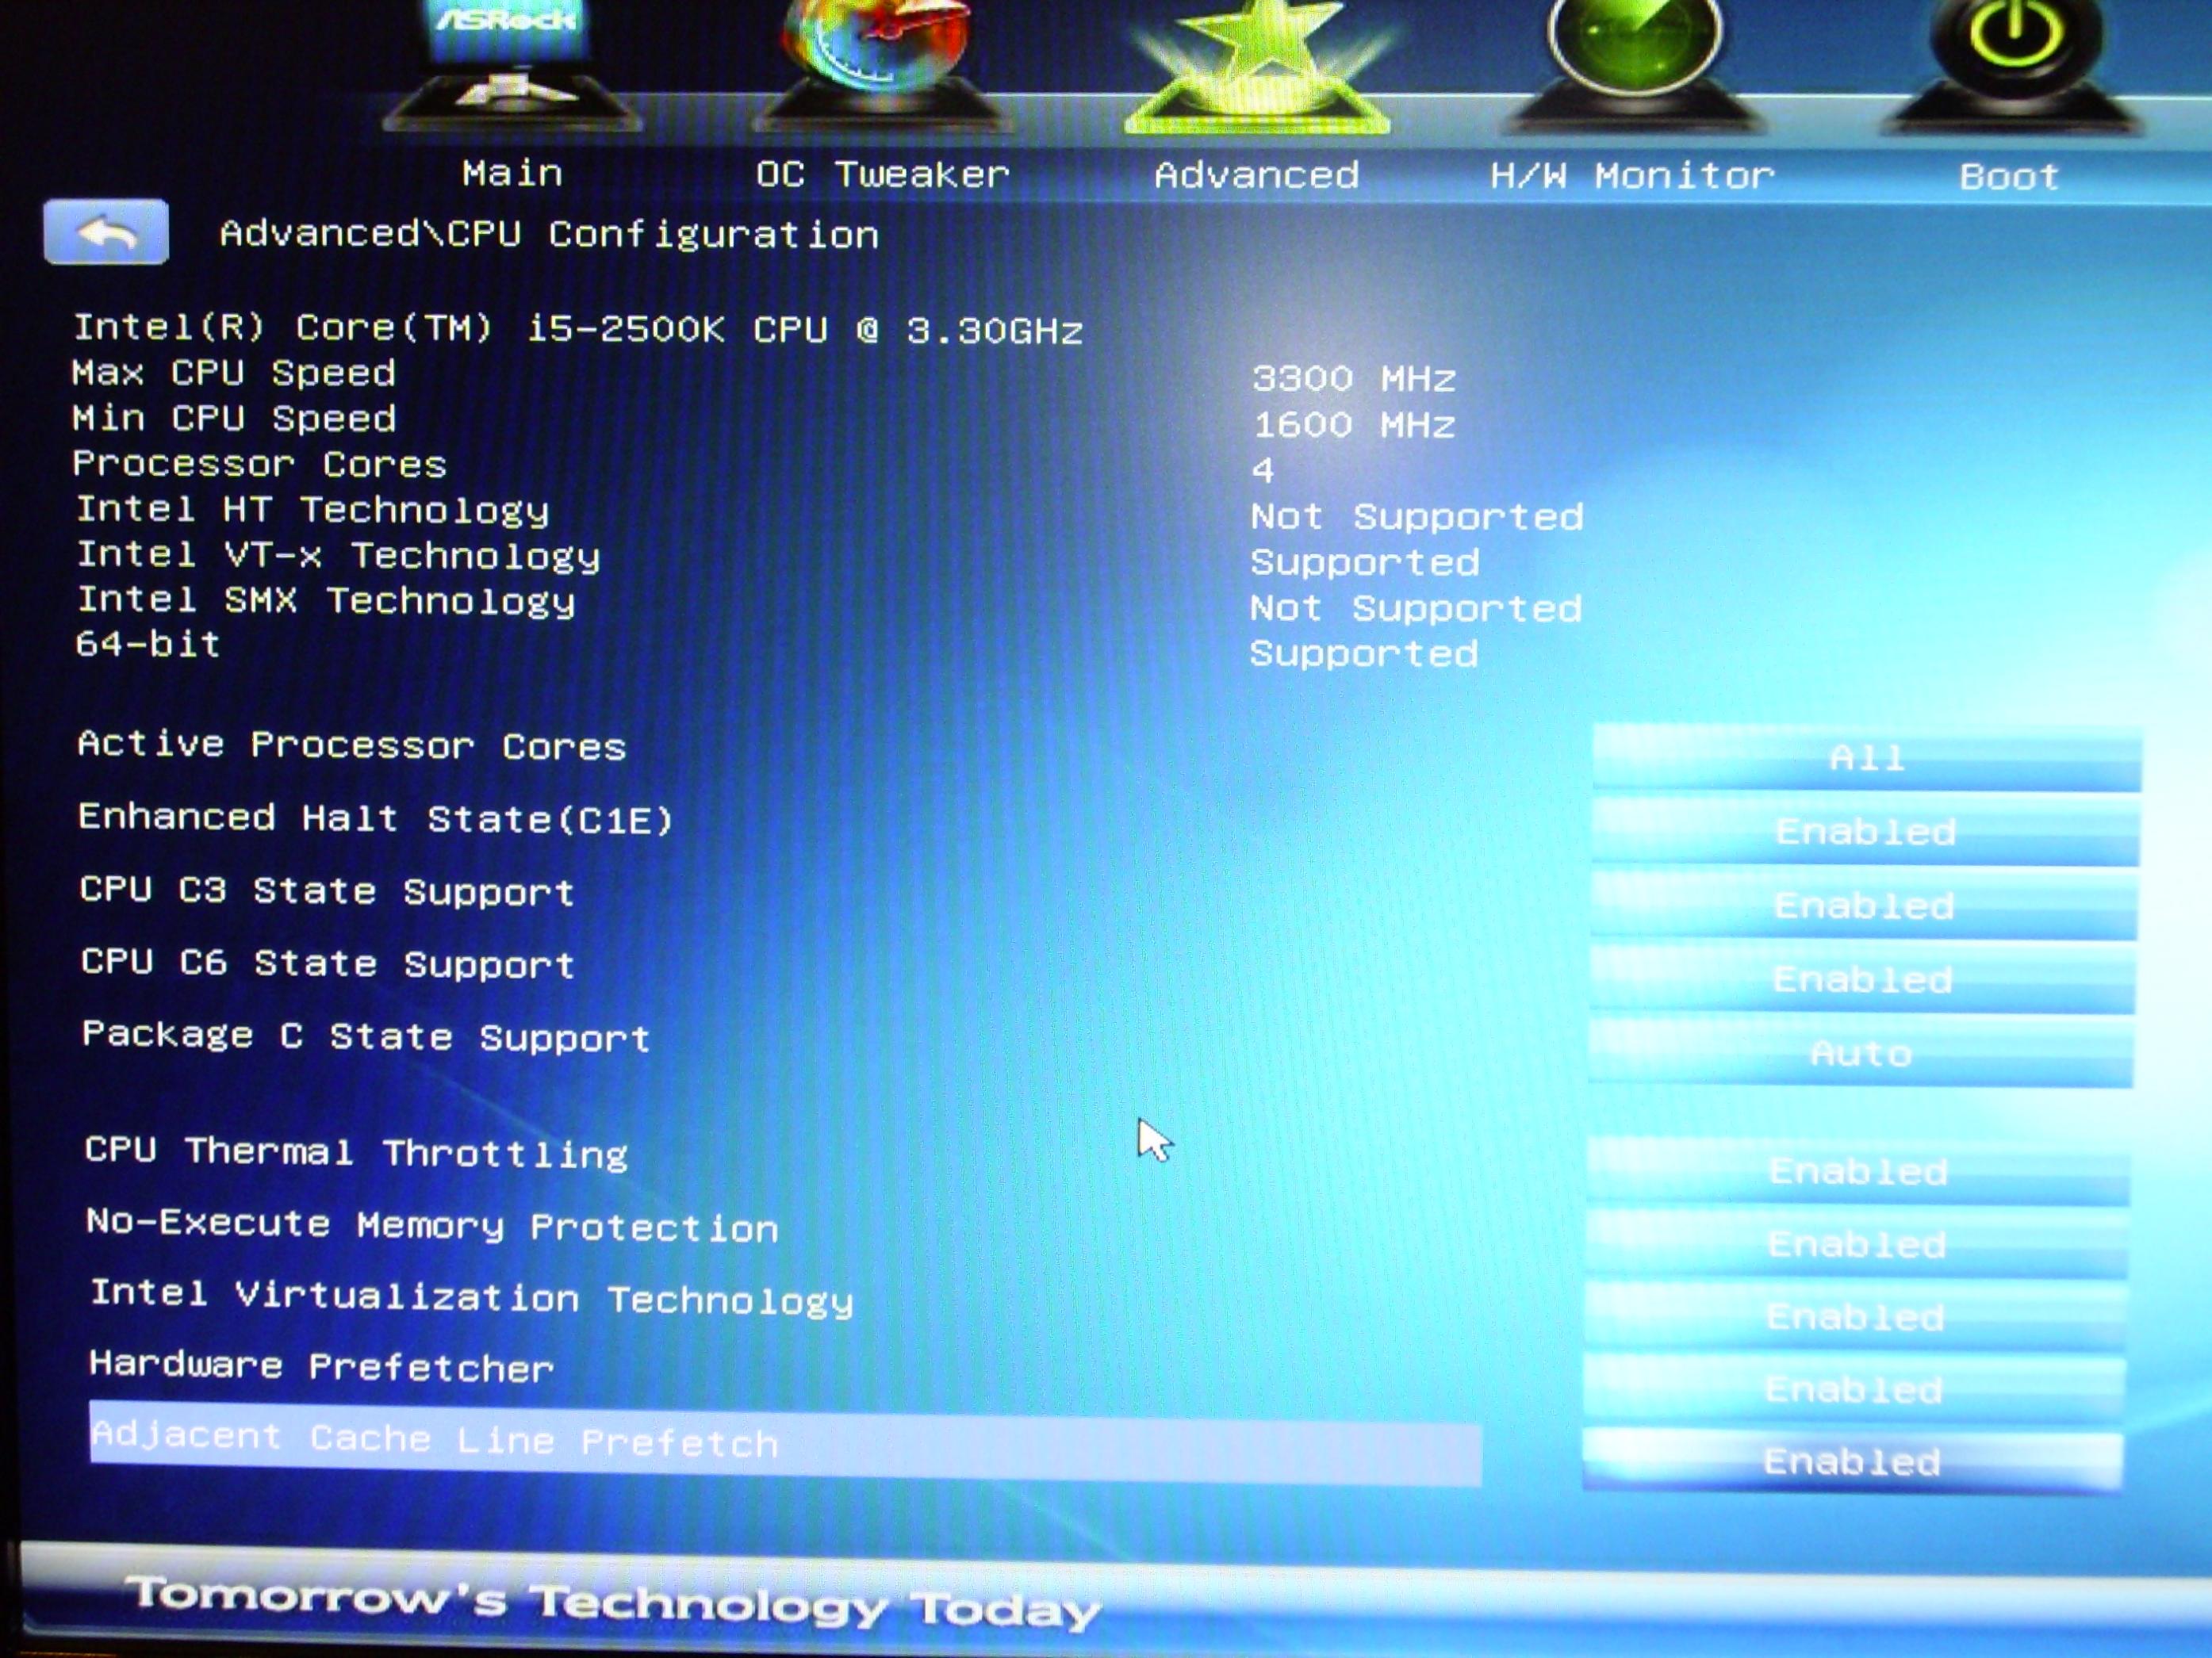Change CPU Thermal Throttling Enabled value

1858,1171
